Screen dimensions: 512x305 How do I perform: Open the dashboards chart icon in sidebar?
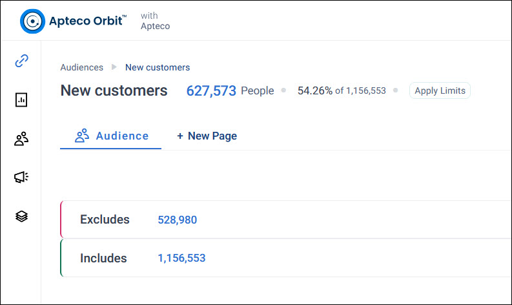click(x=21, y=100)
